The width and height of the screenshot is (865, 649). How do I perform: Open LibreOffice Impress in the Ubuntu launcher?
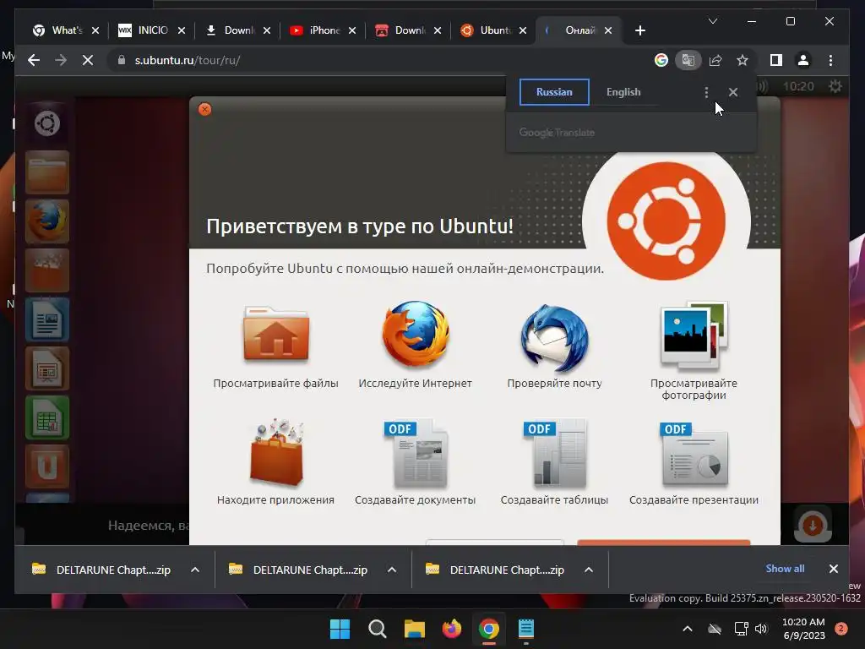tap(47, 369)
